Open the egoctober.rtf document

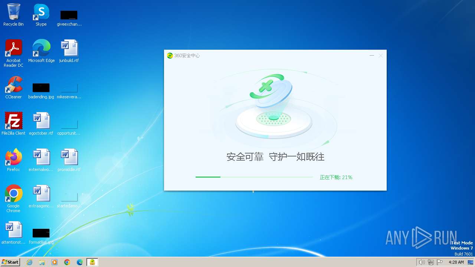(x=41, y=124)
